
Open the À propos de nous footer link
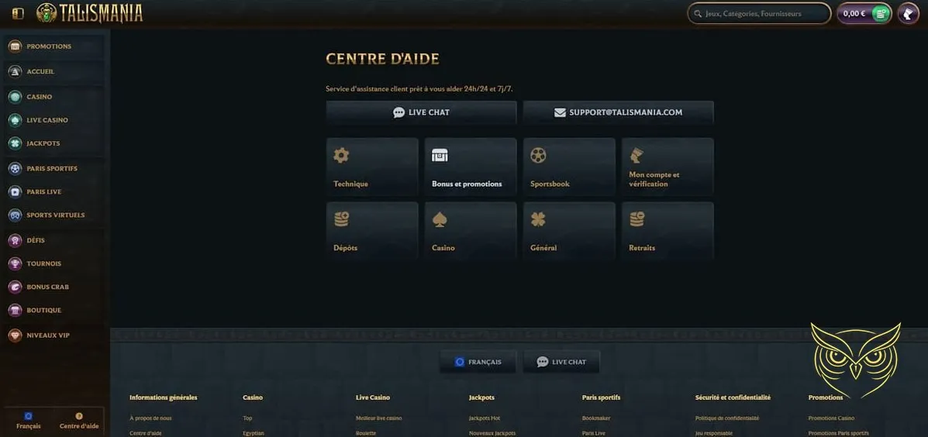coord(150,418)
